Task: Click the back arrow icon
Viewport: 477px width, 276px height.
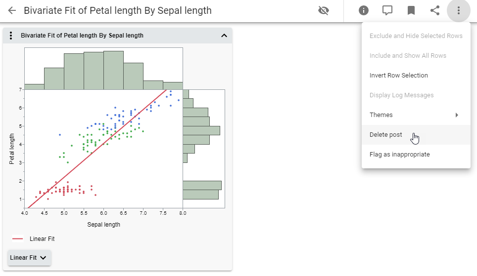Action: point(12,10)
